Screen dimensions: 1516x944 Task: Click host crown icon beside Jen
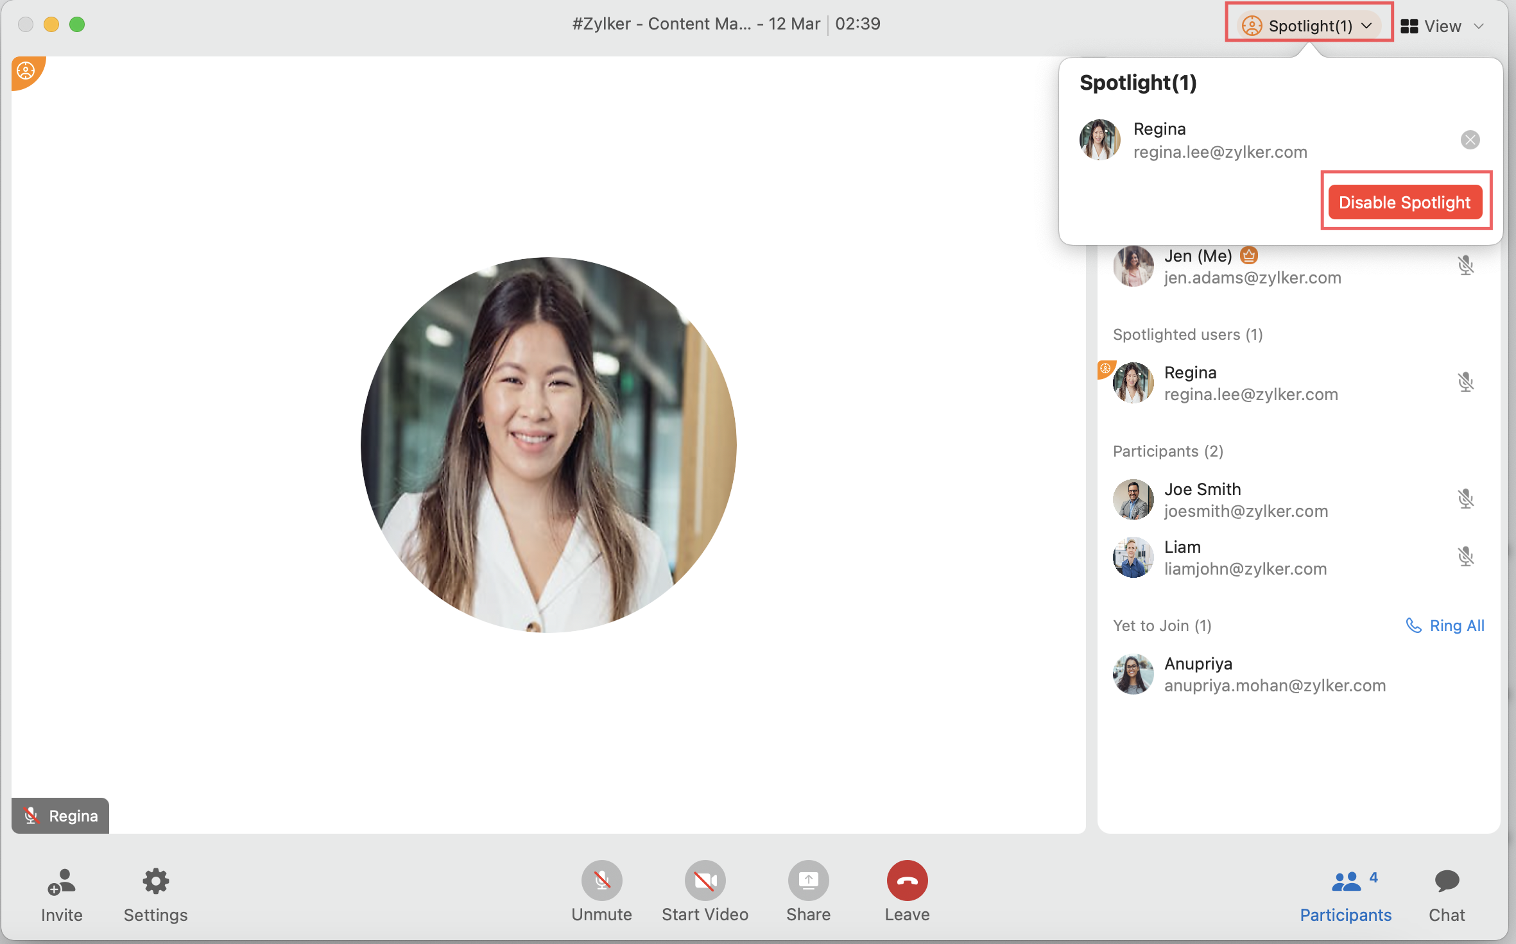(1249, 255)
